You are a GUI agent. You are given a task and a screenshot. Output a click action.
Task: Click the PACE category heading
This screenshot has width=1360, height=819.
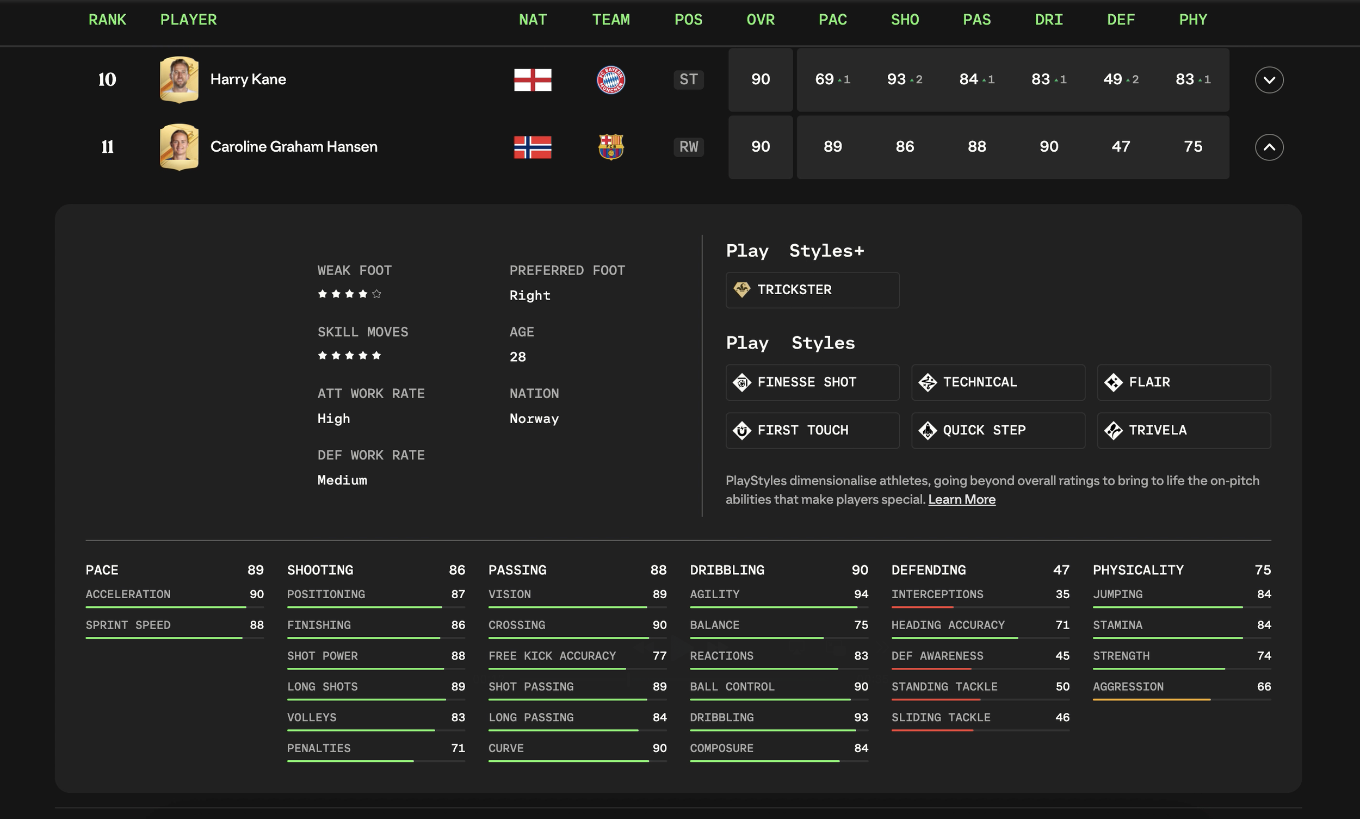coord(102,569)
